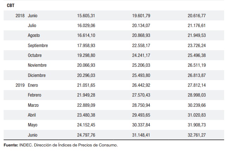Click the Octubre month label
234x151 pixels.
tap(35, 55)
